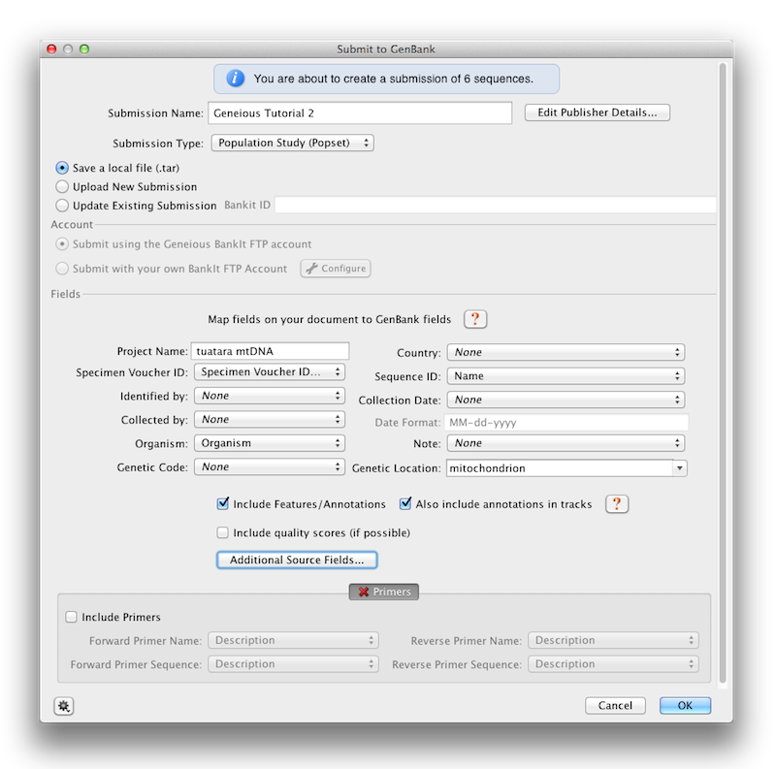Viewport: 776px width, 769px height.
Task: Check Include quality scores if possible
Action: [x=222, y=533]
